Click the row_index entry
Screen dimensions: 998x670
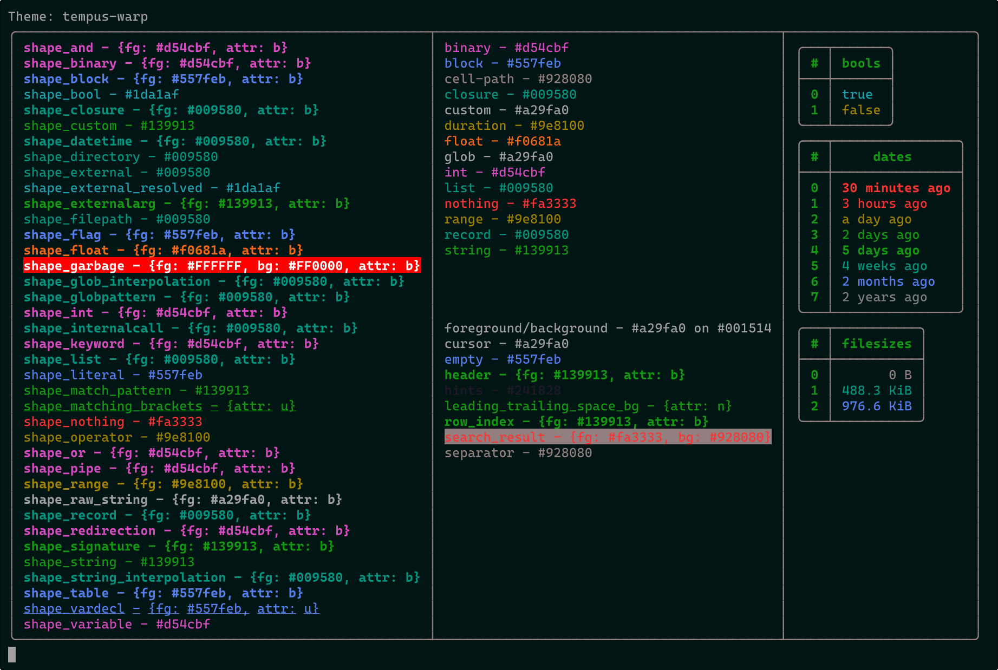coord(576,422)
